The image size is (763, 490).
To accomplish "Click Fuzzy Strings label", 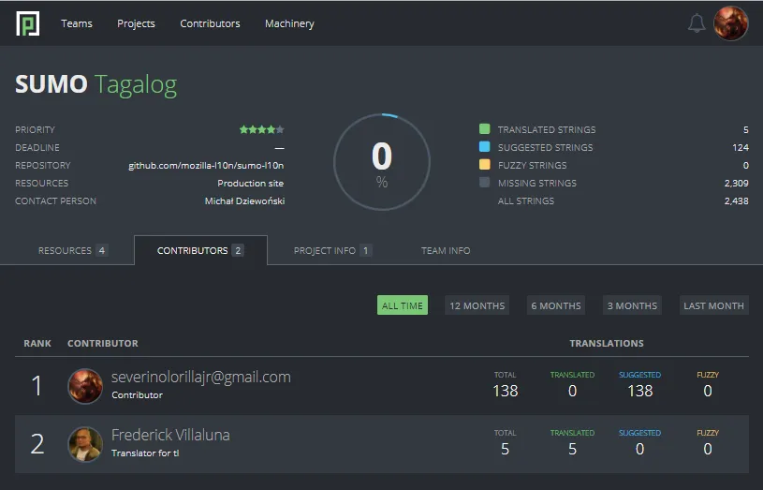I will (x=532, y=165).
